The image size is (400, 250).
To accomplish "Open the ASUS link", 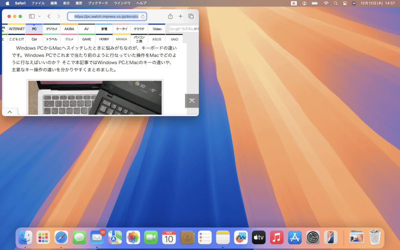I will click(156, 39).
